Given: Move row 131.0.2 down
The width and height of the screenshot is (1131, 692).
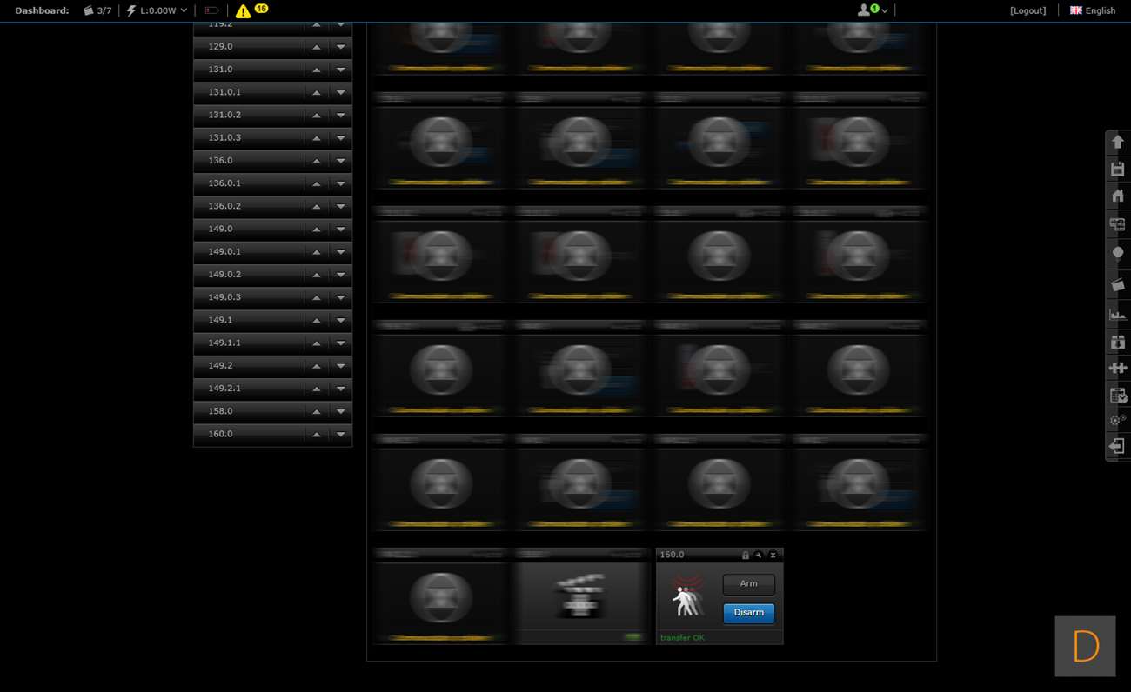Looking at the screenshot, I should click(341, 116).
